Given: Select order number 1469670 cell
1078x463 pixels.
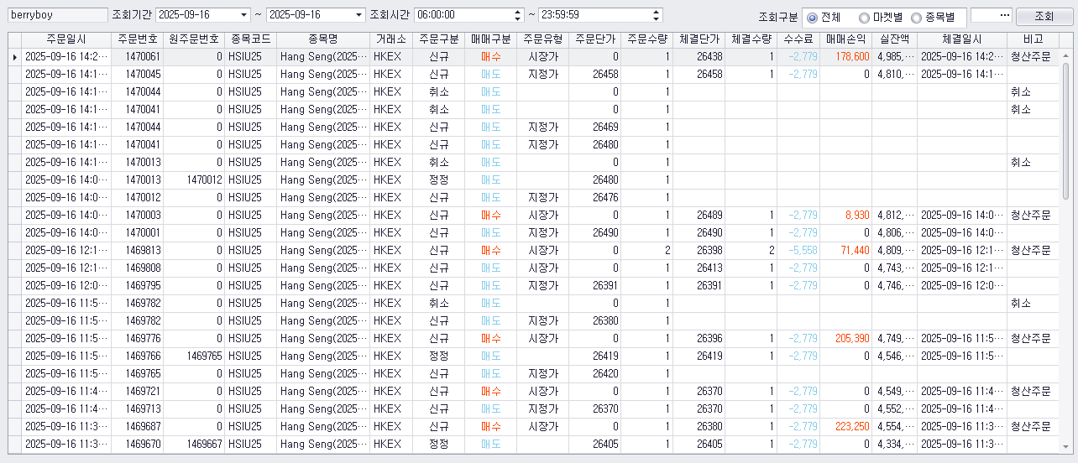Looking at the screenshot, I should 138,444.
